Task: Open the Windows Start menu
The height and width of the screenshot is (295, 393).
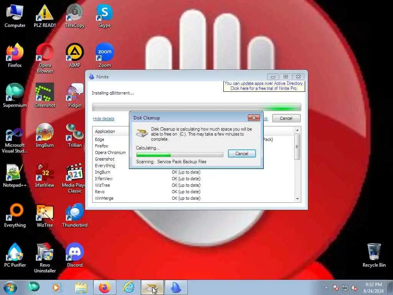Action: pos(10,287)
